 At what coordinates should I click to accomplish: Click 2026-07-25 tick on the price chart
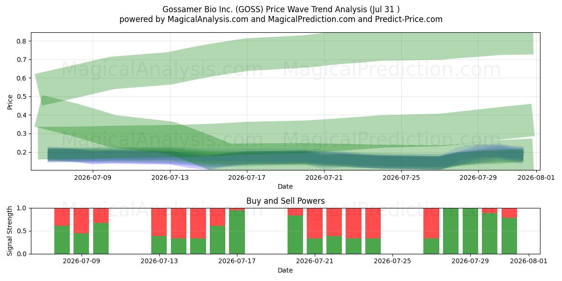(401, 177)
